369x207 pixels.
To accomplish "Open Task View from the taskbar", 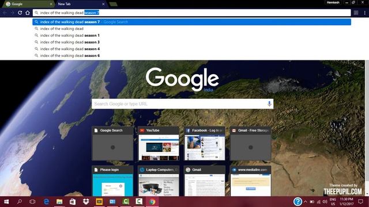I will tap(32, 202).
